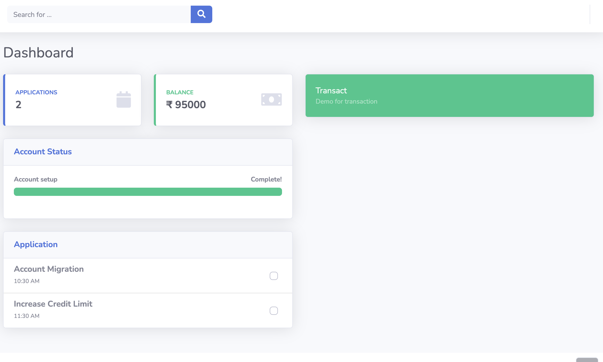The height and width of the screenshot is (362, 603).
Task: Click the green Account setup progress bar
Action: [148, 192]
